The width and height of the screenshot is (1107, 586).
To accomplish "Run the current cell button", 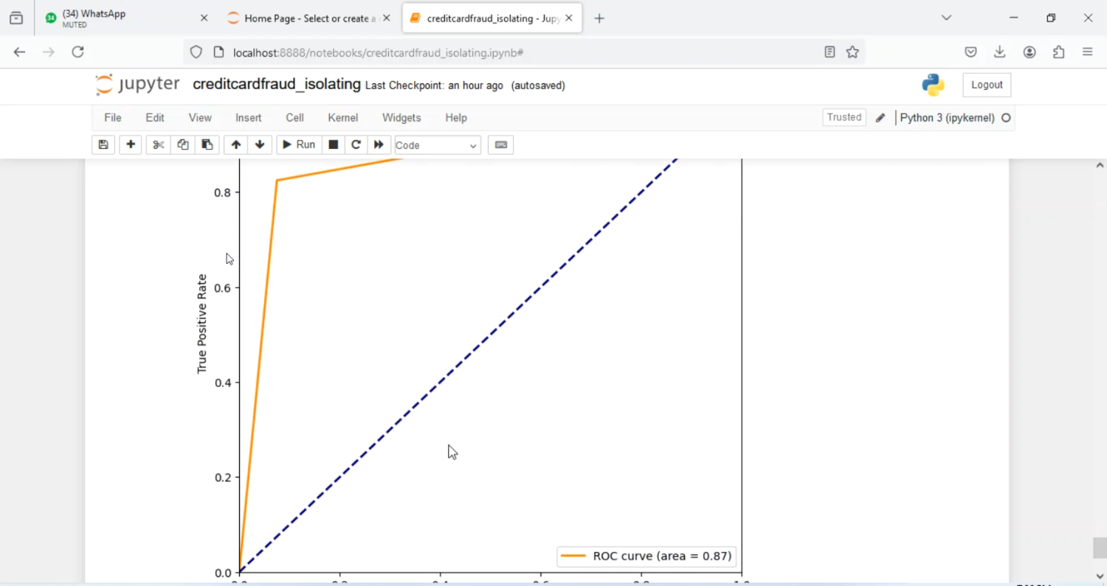I will (x=299, y=145).
